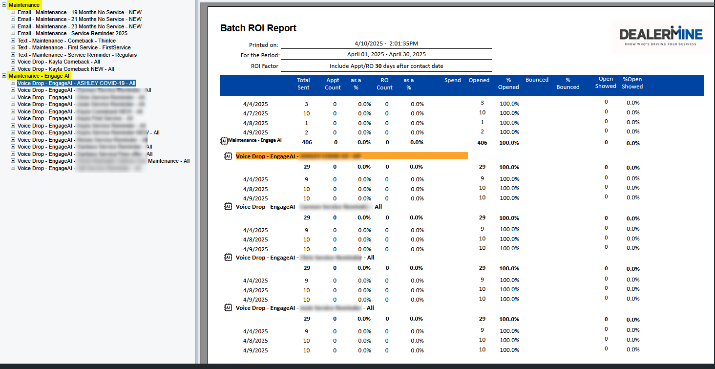Select Maintenance - Engage AI group label in tree
Screen dimensions: 715x369
(39, 76)
